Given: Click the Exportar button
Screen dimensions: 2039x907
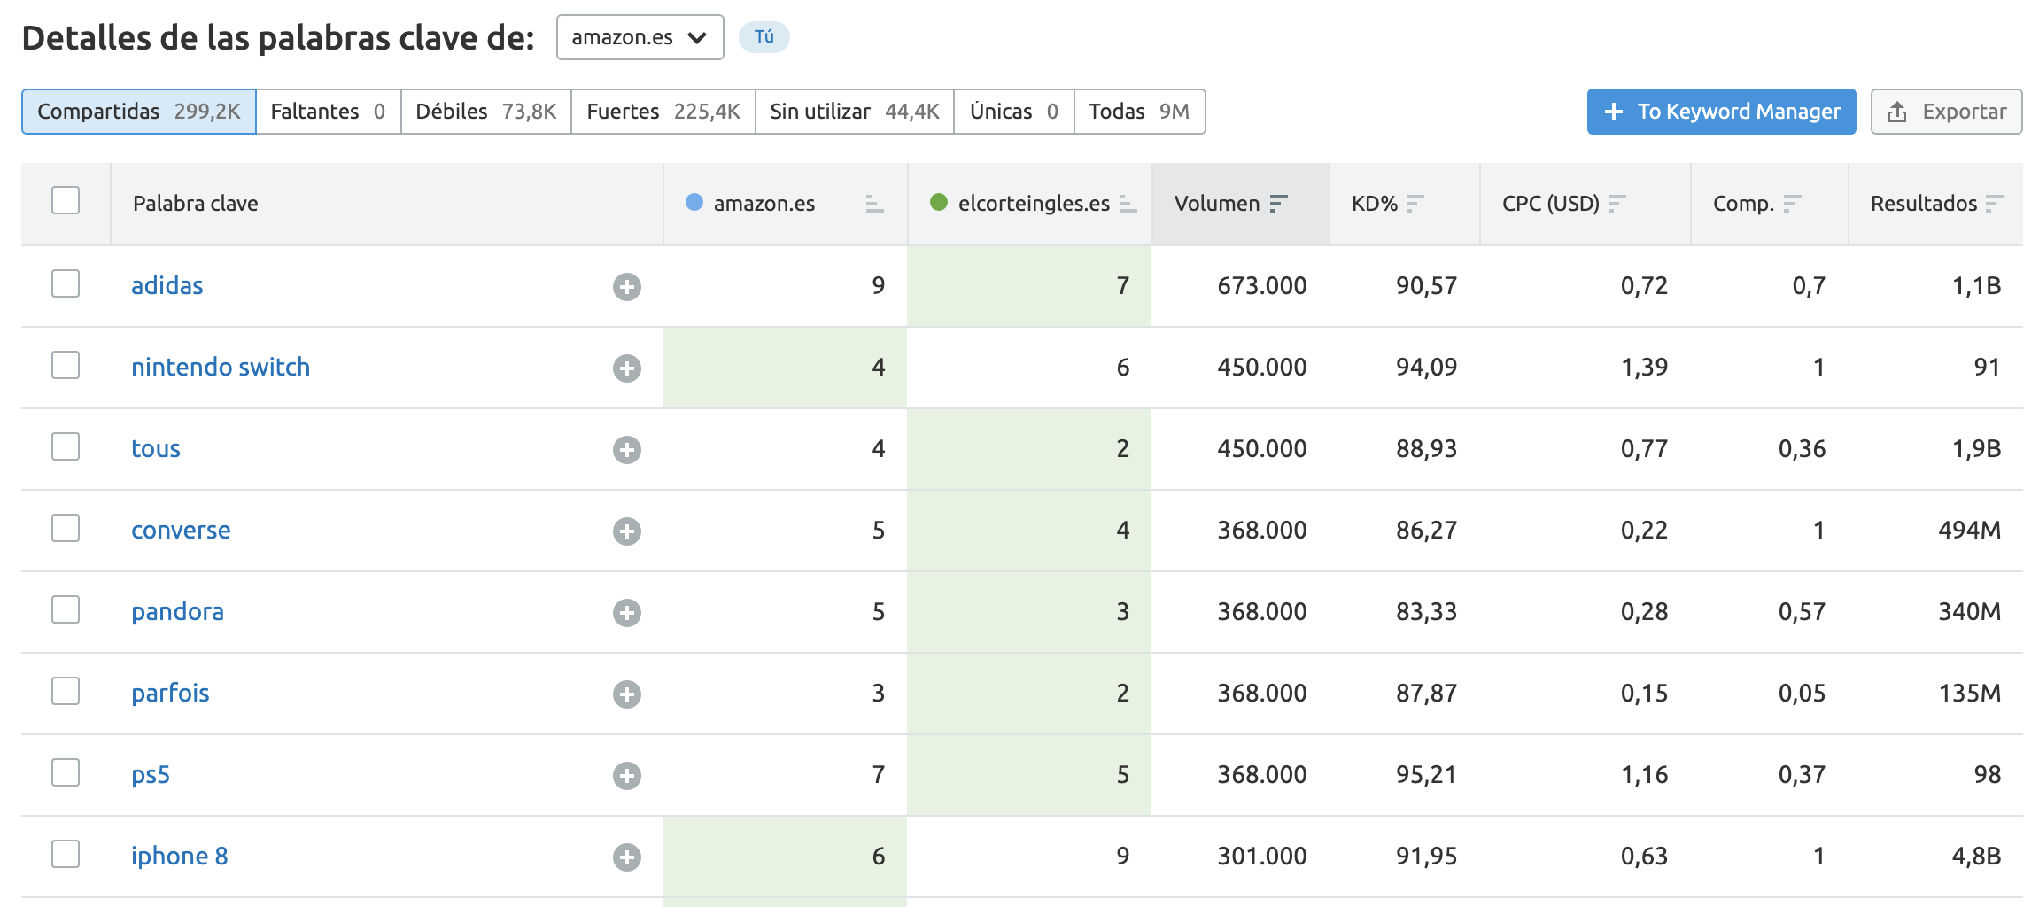Looking at the screenshot, I should (1946, 112).
